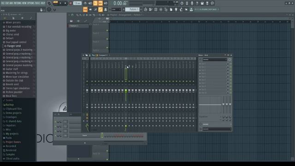This screenshot has width=295, height=166.
Task: Toggle wait for input to start playing
Action: point(90,3)
